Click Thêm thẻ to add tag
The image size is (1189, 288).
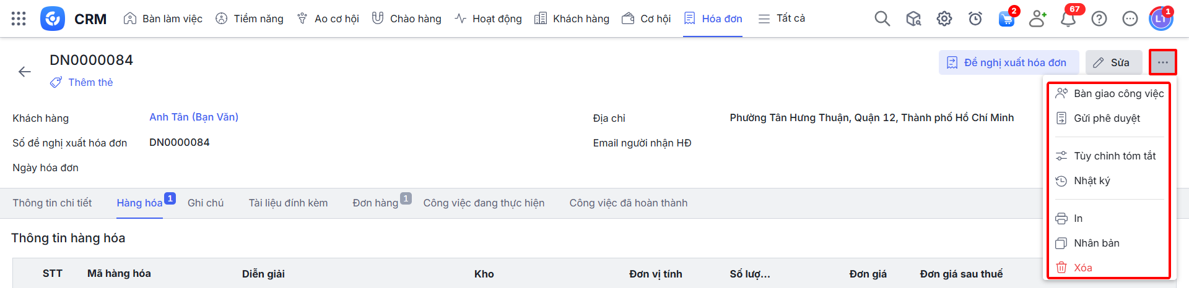[90, 82]
